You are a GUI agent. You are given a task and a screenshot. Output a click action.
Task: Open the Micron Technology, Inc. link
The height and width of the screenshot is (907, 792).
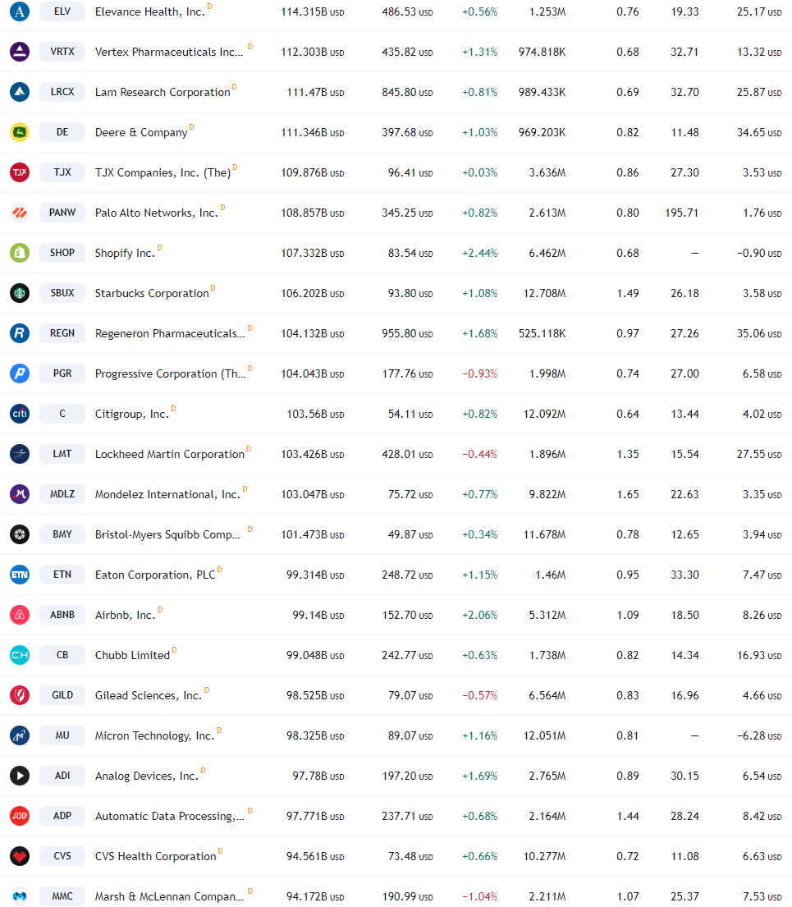(x=154, y=735)
